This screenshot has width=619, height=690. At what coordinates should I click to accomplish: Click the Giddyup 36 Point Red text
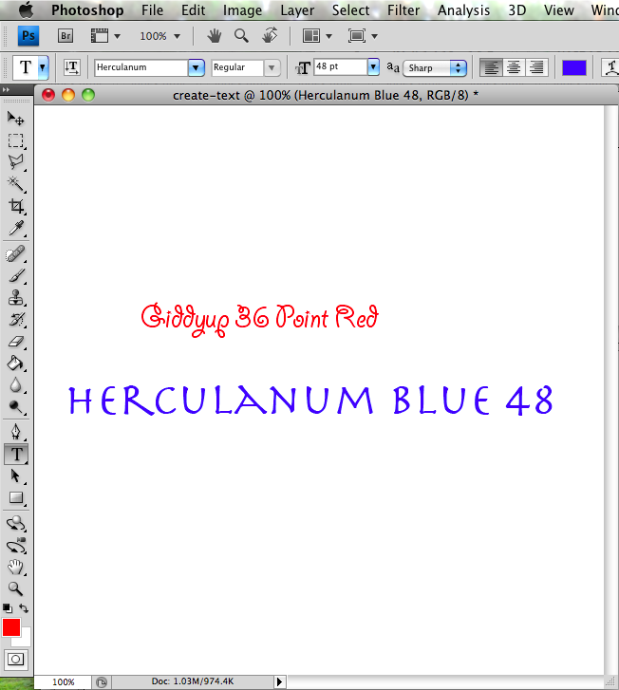click(x=260, y=320)
